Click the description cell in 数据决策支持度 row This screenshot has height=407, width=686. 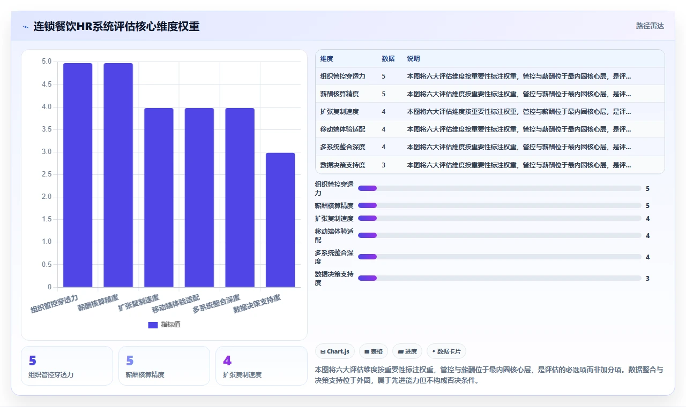[519, 165]
